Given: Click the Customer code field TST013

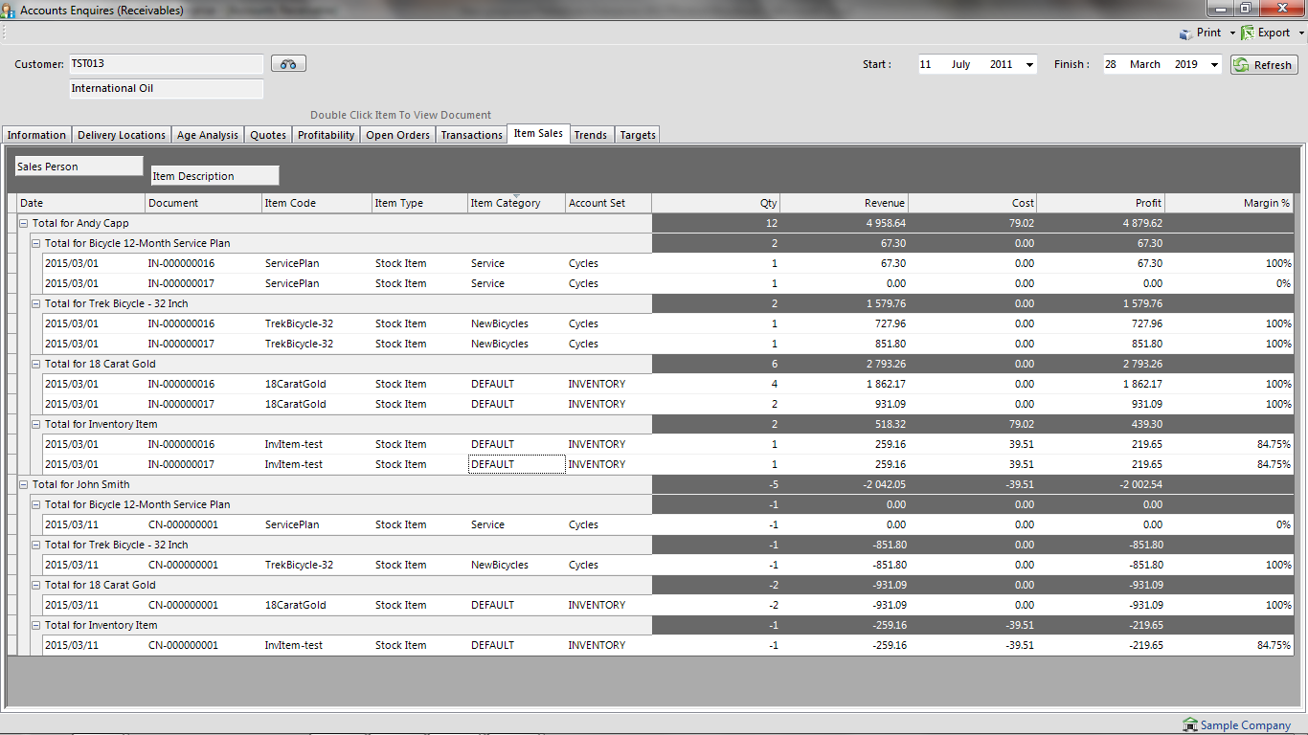Looking at the screenshot, I should (x=166, y=64).
